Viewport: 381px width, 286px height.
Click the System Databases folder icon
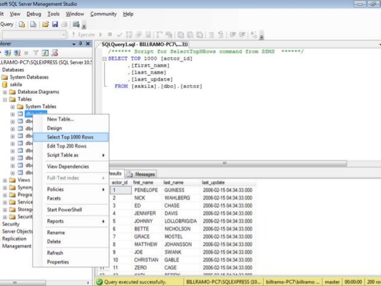pos(5,77)
